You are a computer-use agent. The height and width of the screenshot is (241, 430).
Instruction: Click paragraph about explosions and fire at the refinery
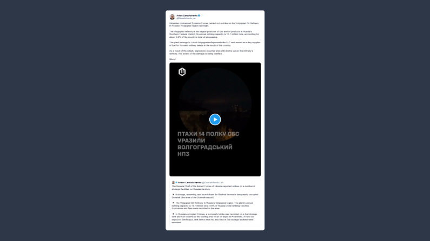coord(211,52)
